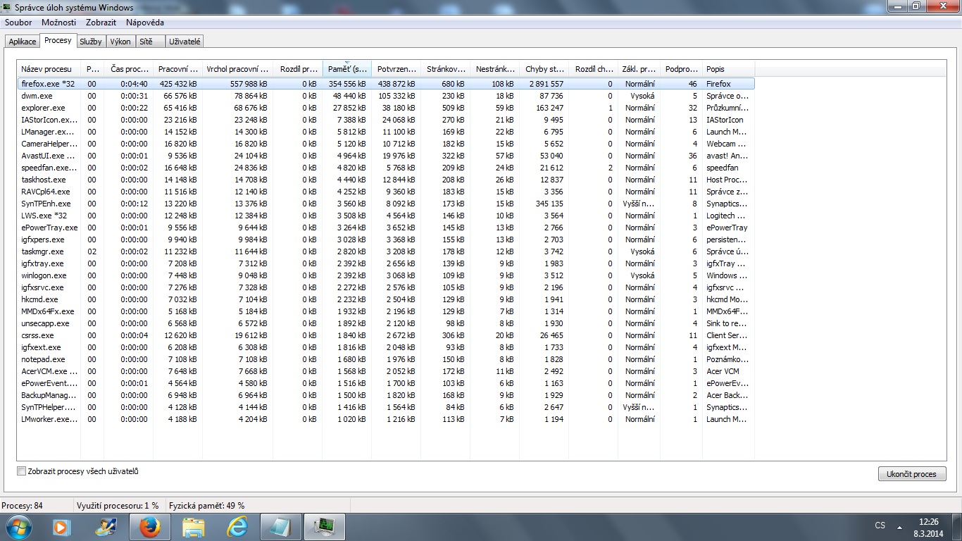Click the CS language indicator

point(880,526)
